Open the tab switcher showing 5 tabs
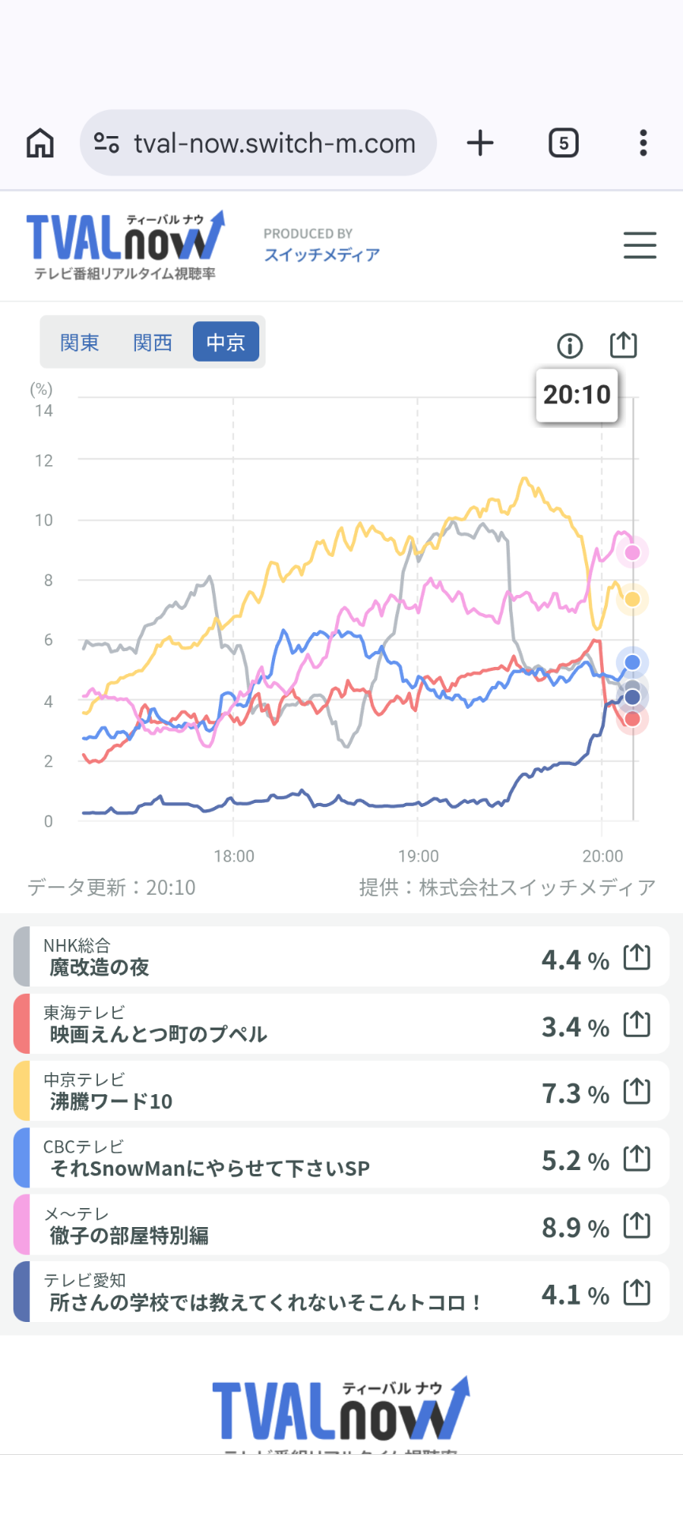This screenshot has width=683, height=1534. click(x=563, y=143)
